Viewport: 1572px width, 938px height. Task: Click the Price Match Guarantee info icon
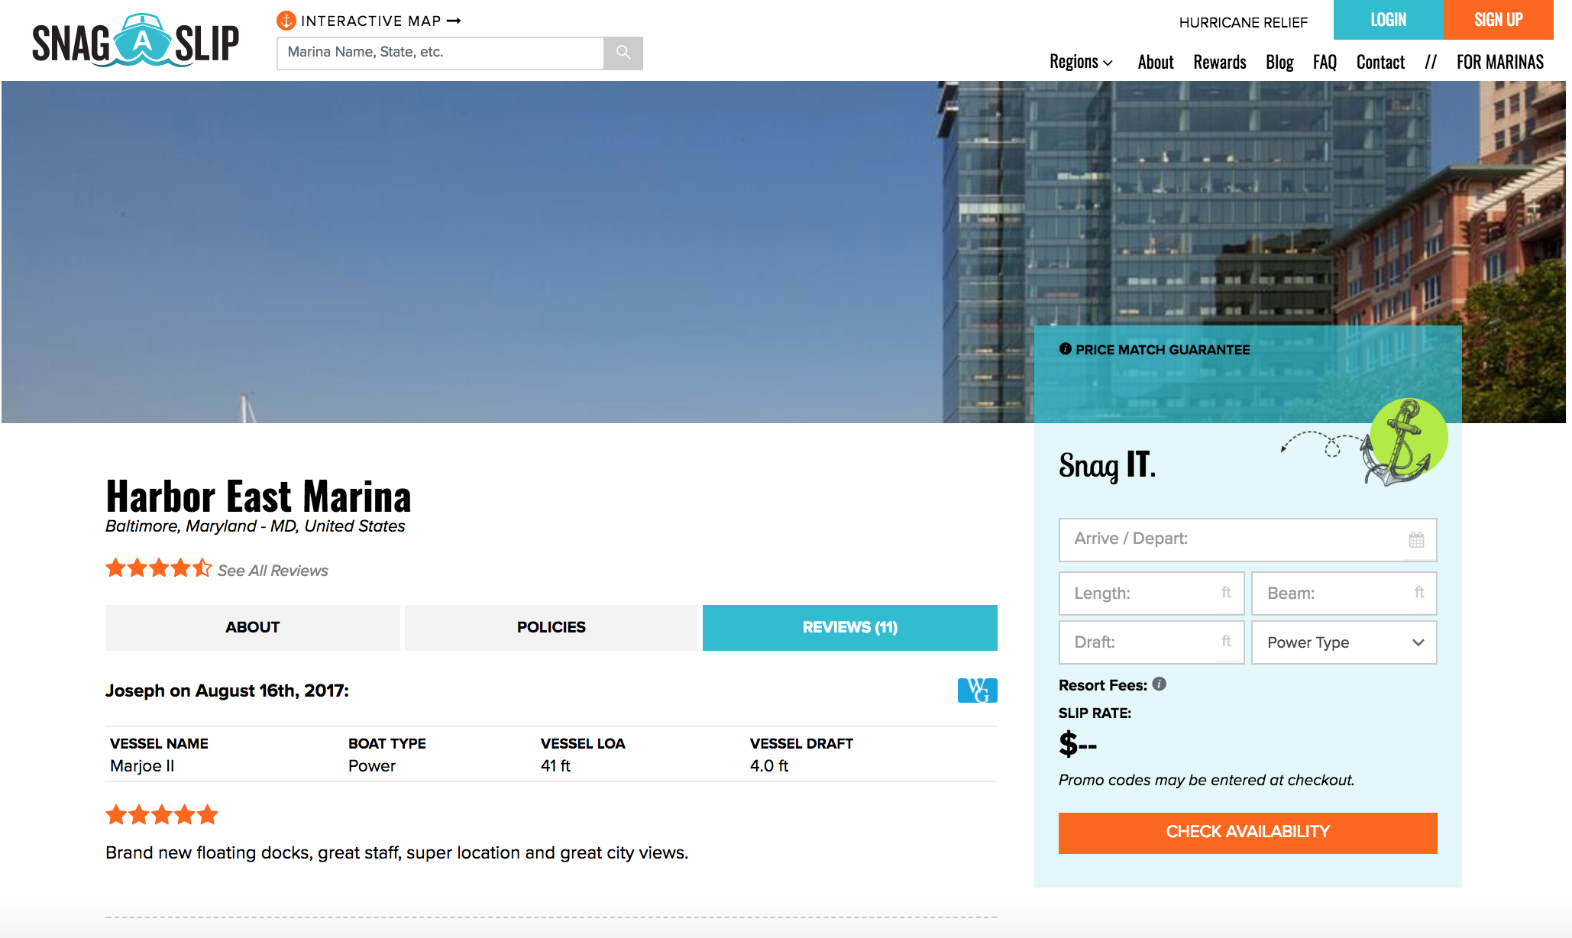click(1065, 349)
